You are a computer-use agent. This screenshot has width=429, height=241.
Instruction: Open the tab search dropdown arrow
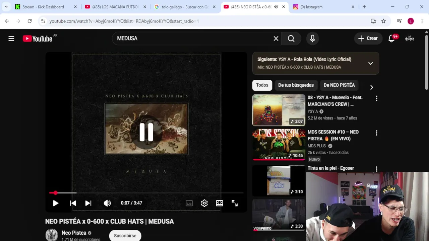click(x=6, y=7)
